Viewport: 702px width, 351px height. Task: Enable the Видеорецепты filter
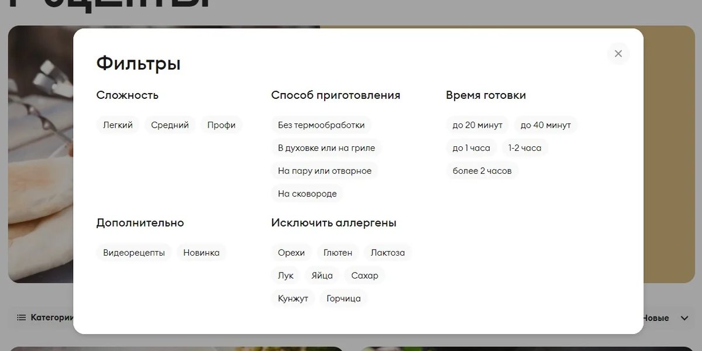click(134, 252)
